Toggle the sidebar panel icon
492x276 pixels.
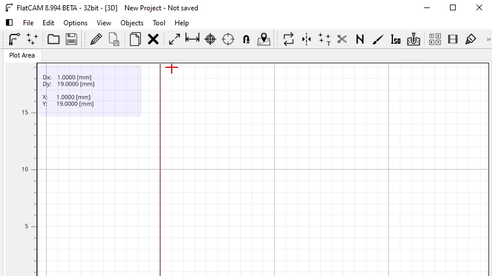(9, 22)
